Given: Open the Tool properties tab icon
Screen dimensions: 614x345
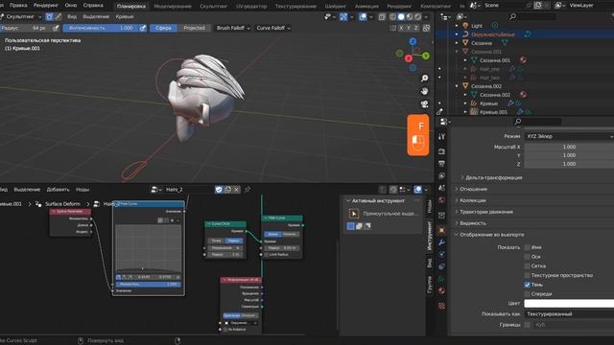Looking at the screenshot, I should (441, 136).
